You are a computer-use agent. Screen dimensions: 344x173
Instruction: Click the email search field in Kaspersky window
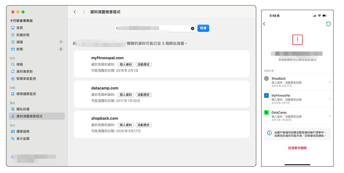tap(155, 28)
